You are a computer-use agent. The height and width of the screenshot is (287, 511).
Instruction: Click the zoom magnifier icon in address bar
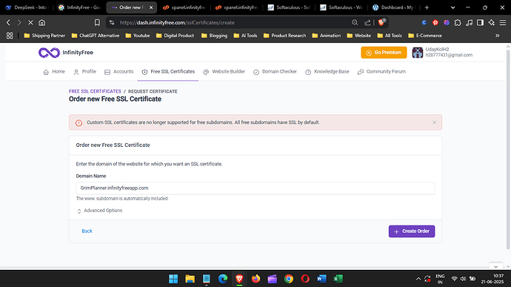pos(355,22)
